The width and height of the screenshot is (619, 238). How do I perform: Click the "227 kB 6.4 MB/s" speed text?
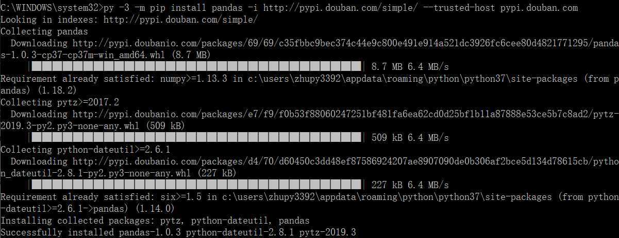pyautogui.click(x=410, y=185)
